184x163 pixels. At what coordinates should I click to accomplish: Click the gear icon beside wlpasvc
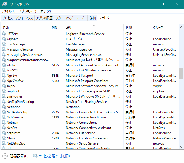[x=4, y=39]
